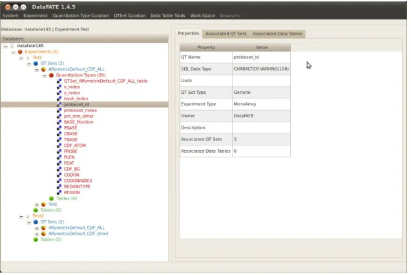This screenshot has height=275, width=411.
Task: Collapse the Test experiment node
Action: point(21,58)
